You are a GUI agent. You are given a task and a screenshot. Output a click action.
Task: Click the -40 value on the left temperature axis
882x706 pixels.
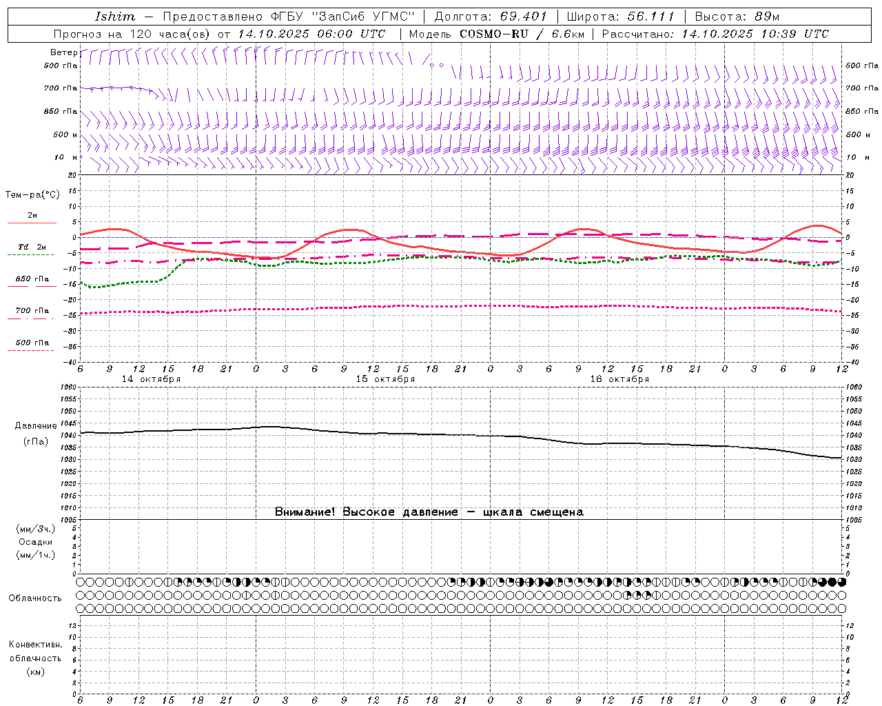point(70,362)
